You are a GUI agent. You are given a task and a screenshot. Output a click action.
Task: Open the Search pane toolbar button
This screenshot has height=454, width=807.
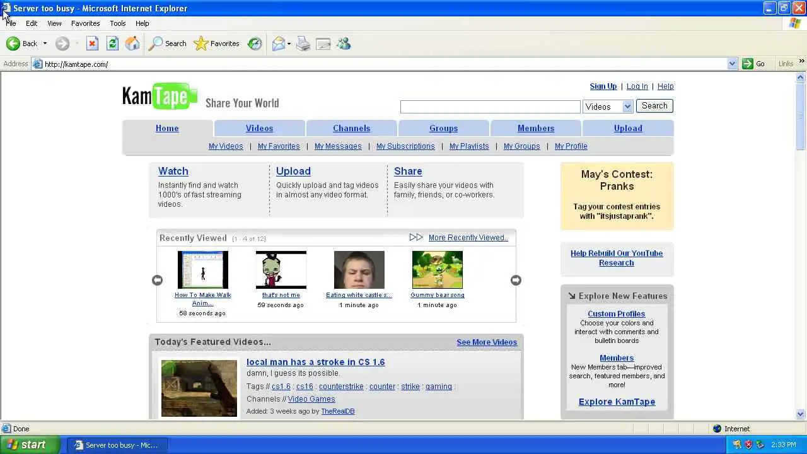(168, 44)
